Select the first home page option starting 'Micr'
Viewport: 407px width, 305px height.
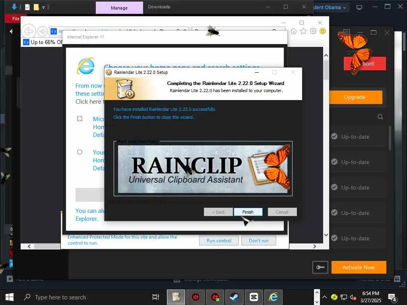tap(79, 119)
